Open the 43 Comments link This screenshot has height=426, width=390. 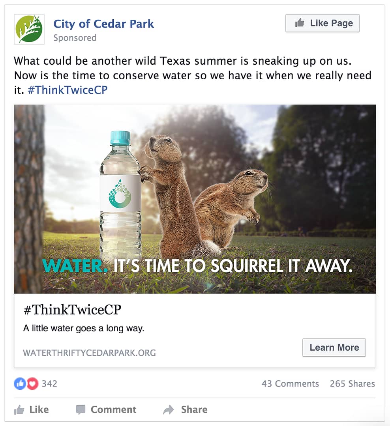(290, 384)
